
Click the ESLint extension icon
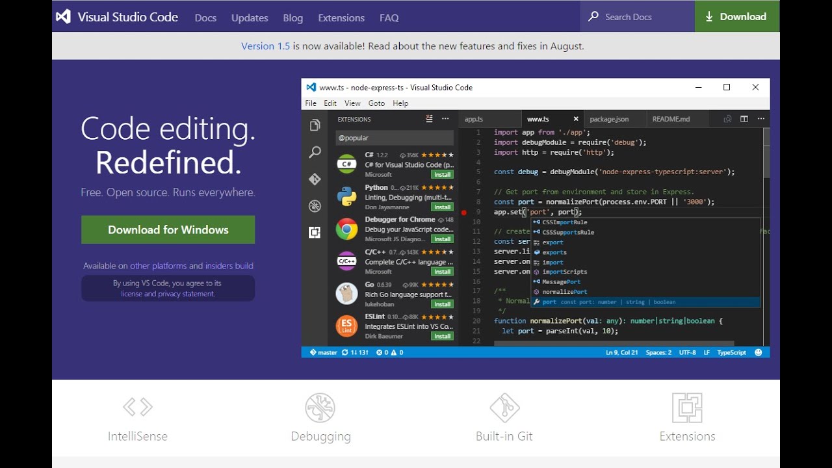[x=346, y=326]
